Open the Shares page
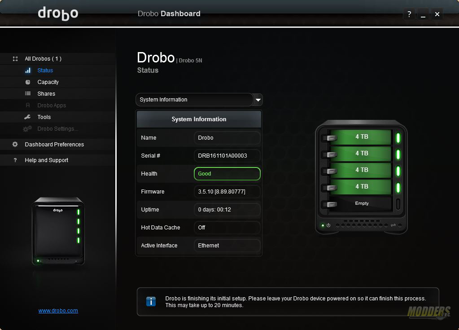459x330 pixels. [x=46, y=94]
